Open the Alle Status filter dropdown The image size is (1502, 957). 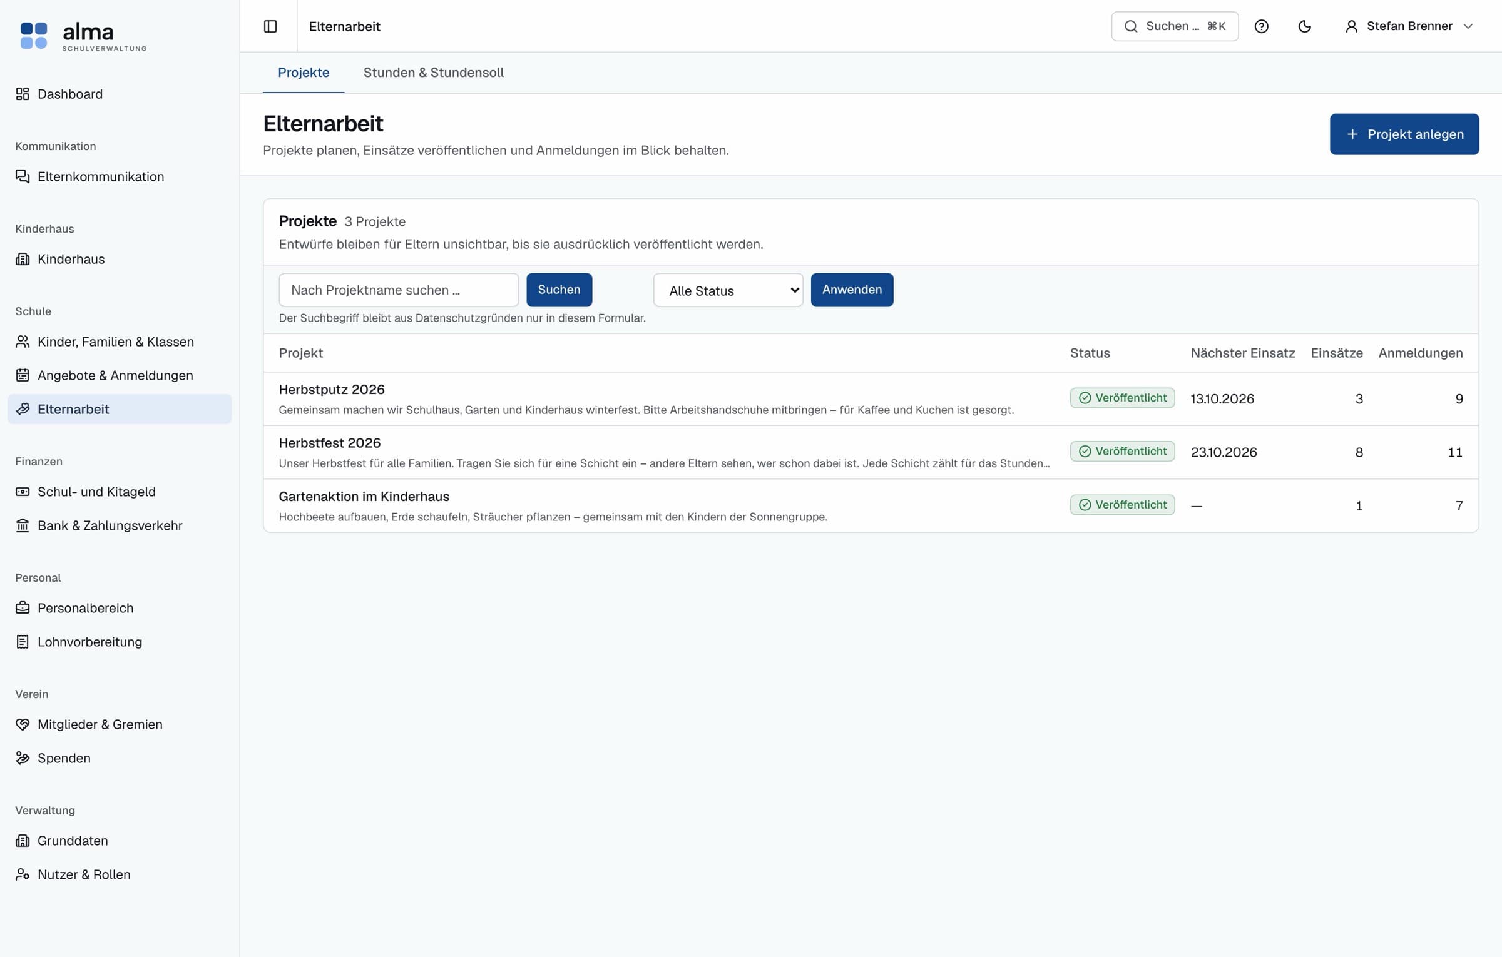(728, 290)
